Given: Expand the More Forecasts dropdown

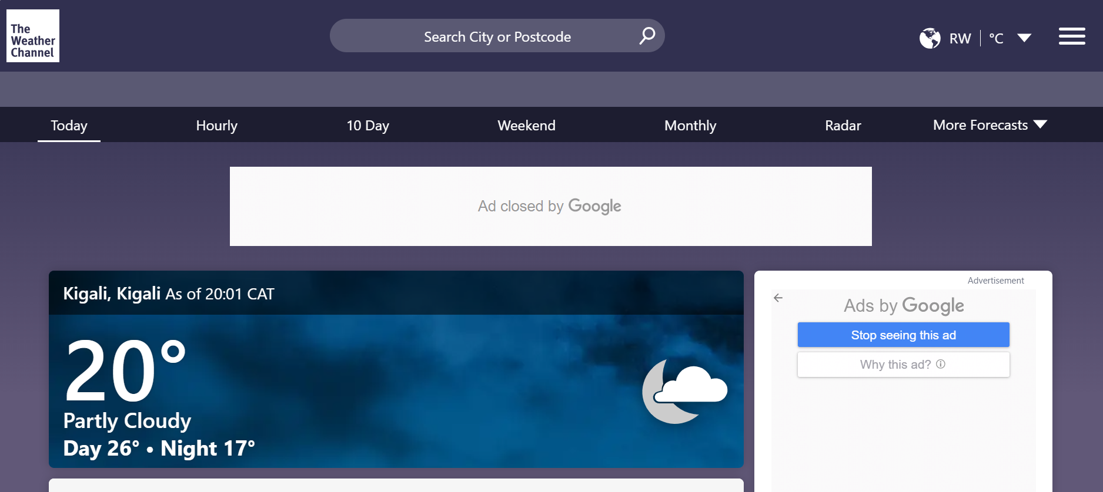Looking at the screenshot, I should 990,125.
